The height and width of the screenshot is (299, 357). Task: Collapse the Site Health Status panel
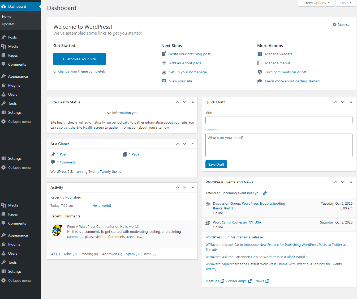pos(193,102)
